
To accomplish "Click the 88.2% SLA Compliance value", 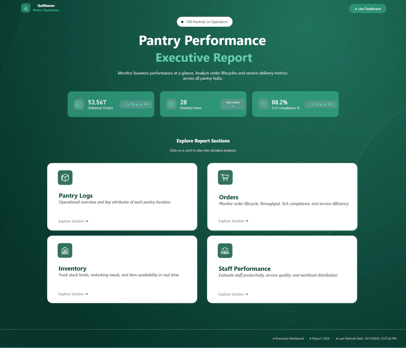I will [x=279, y=102].
